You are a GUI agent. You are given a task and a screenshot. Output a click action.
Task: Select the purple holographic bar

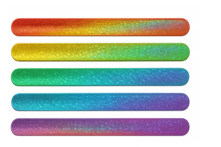[x=100, y=127]
